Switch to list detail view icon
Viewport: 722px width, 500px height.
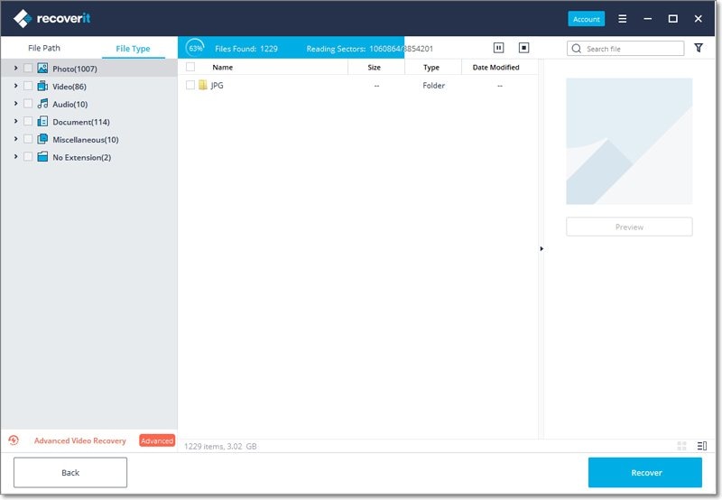[x=702, y=446]
